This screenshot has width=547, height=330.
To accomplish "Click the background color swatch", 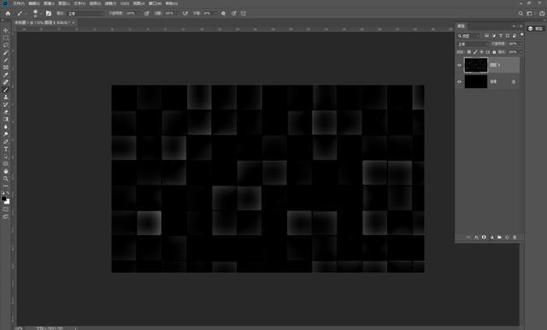I will 7,202.
